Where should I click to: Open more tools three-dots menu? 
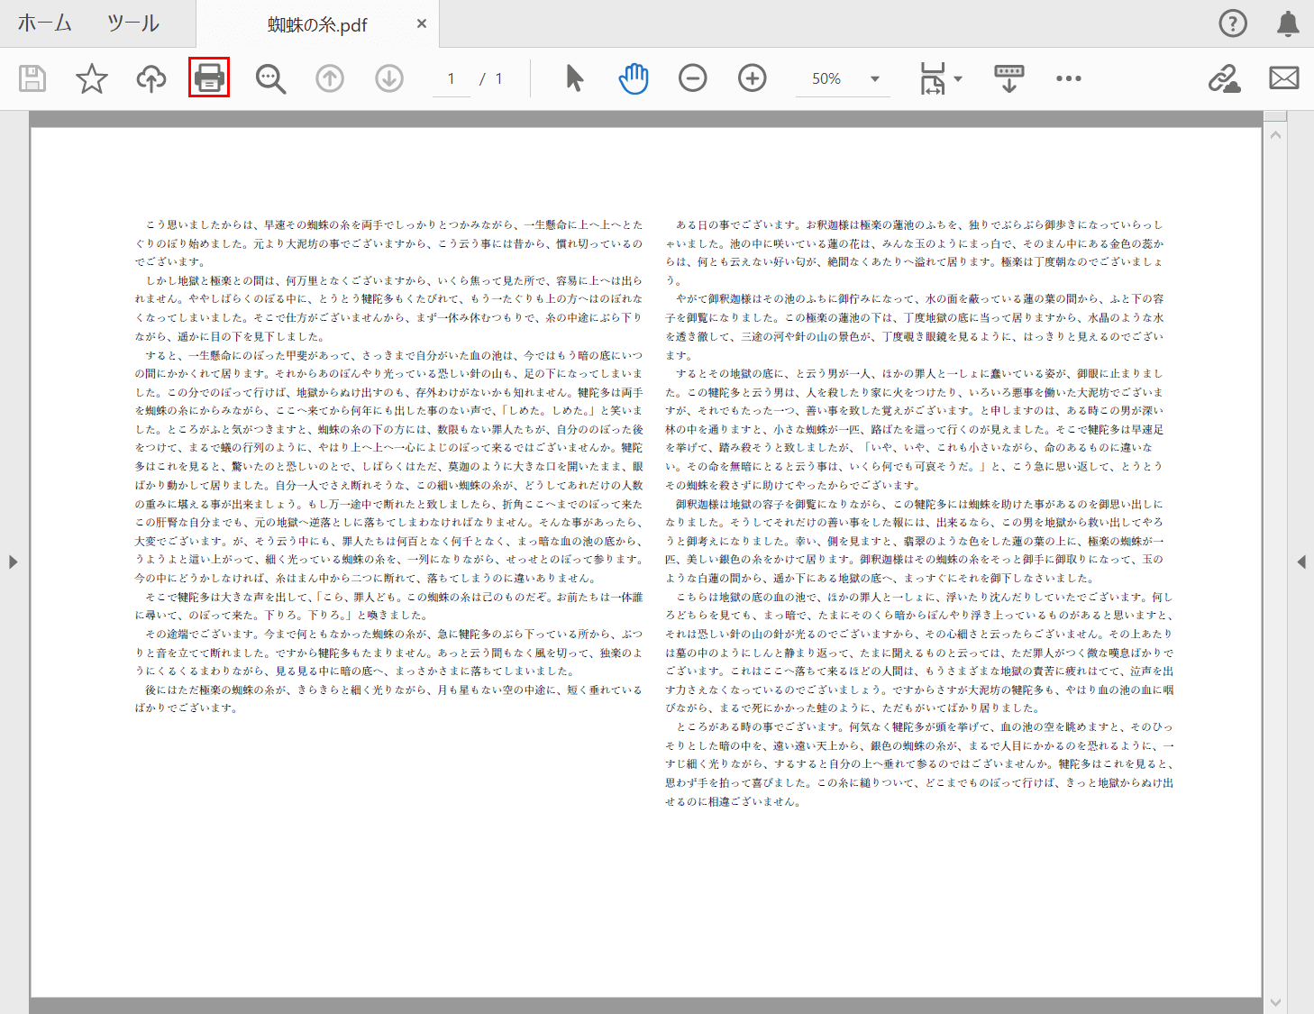1069,78
